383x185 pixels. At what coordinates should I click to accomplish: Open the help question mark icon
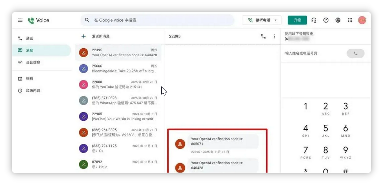[326, 20]
